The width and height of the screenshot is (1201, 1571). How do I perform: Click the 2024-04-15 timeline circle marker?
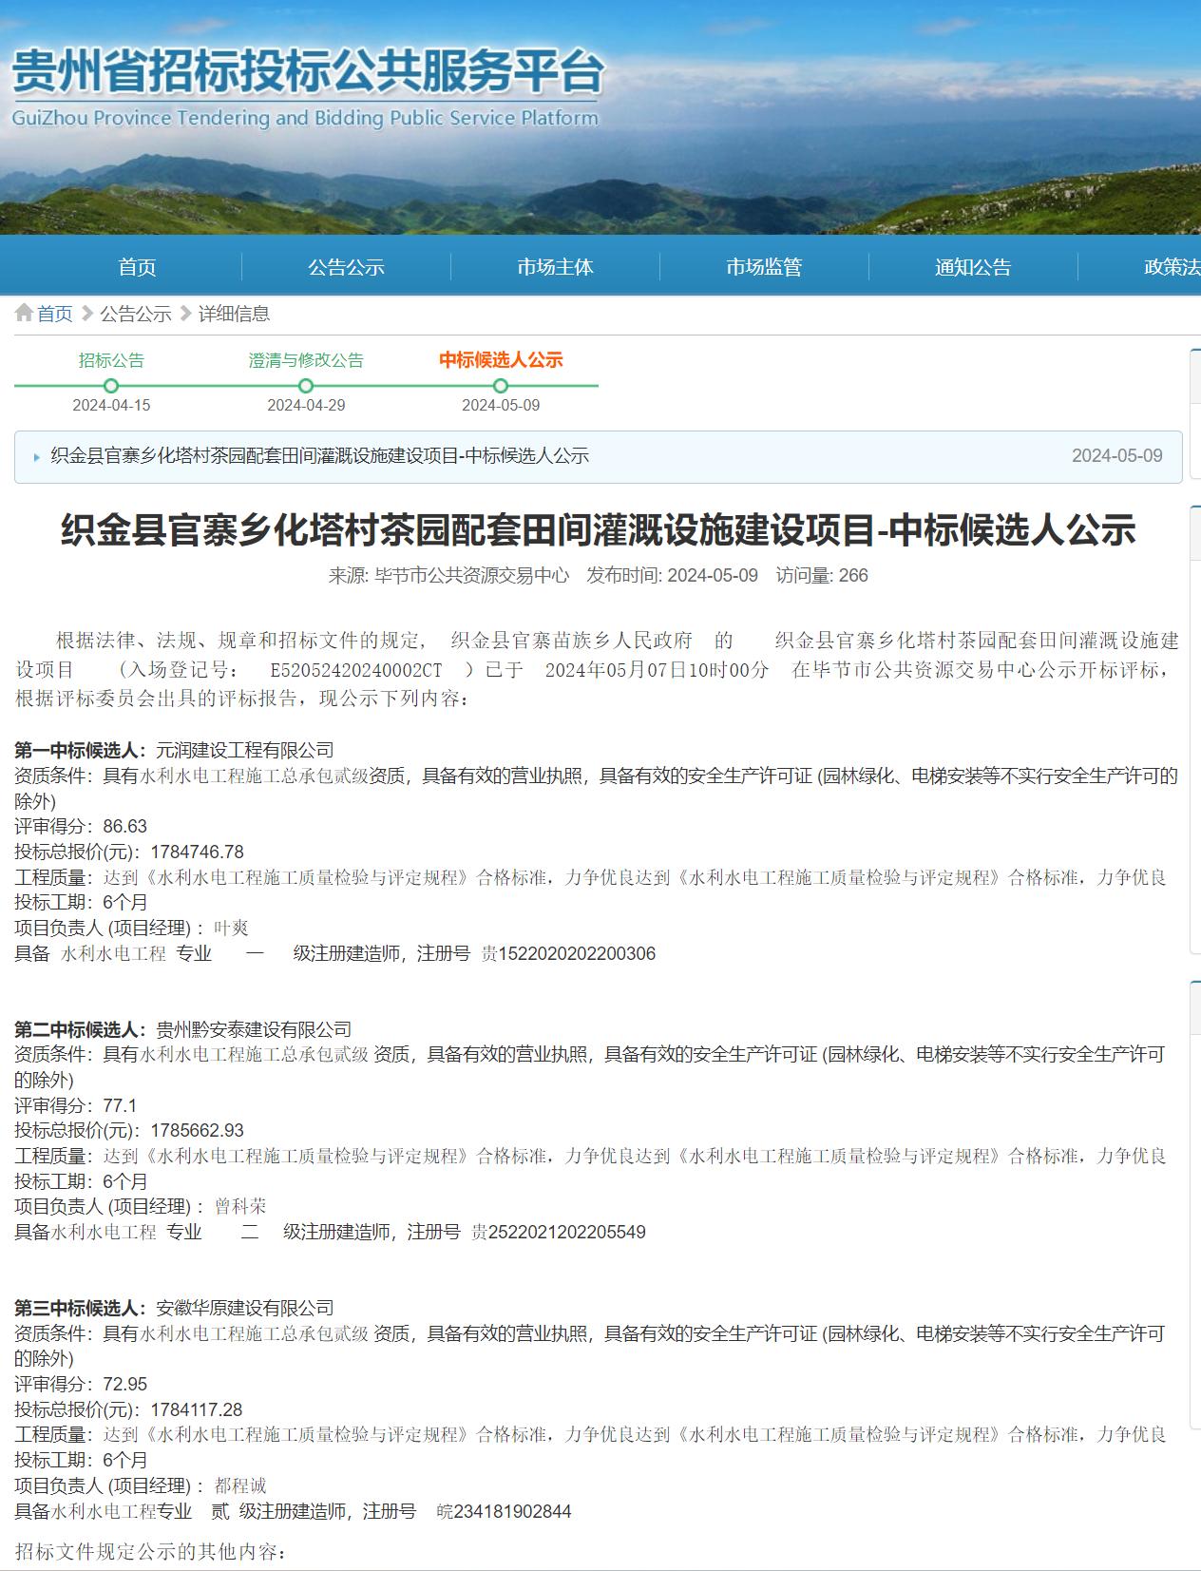[111, 386]
